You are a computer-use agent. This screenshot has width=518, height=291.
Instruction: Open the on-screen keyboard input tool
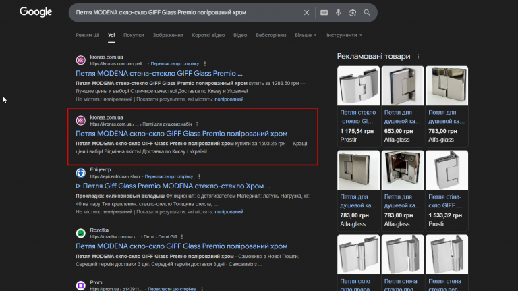pyautogui.click(x=324, y=13)
